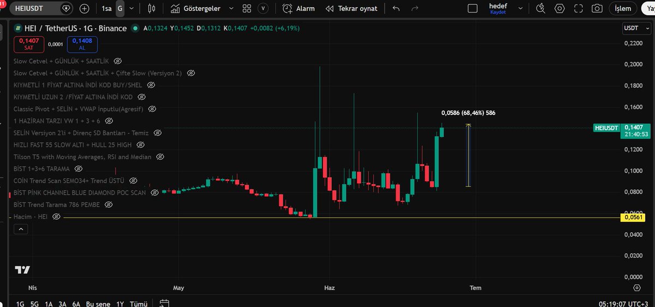Image resolution: width=655 pixels, height=307 pixels.
Task: Toggle Classic Pivot + SELİN + VWAP visibility
Action: point(152,109)
